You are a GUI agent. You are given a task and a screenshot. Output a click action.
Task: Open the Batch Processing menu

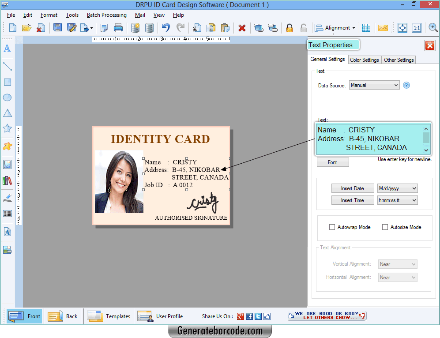[106, 15]
